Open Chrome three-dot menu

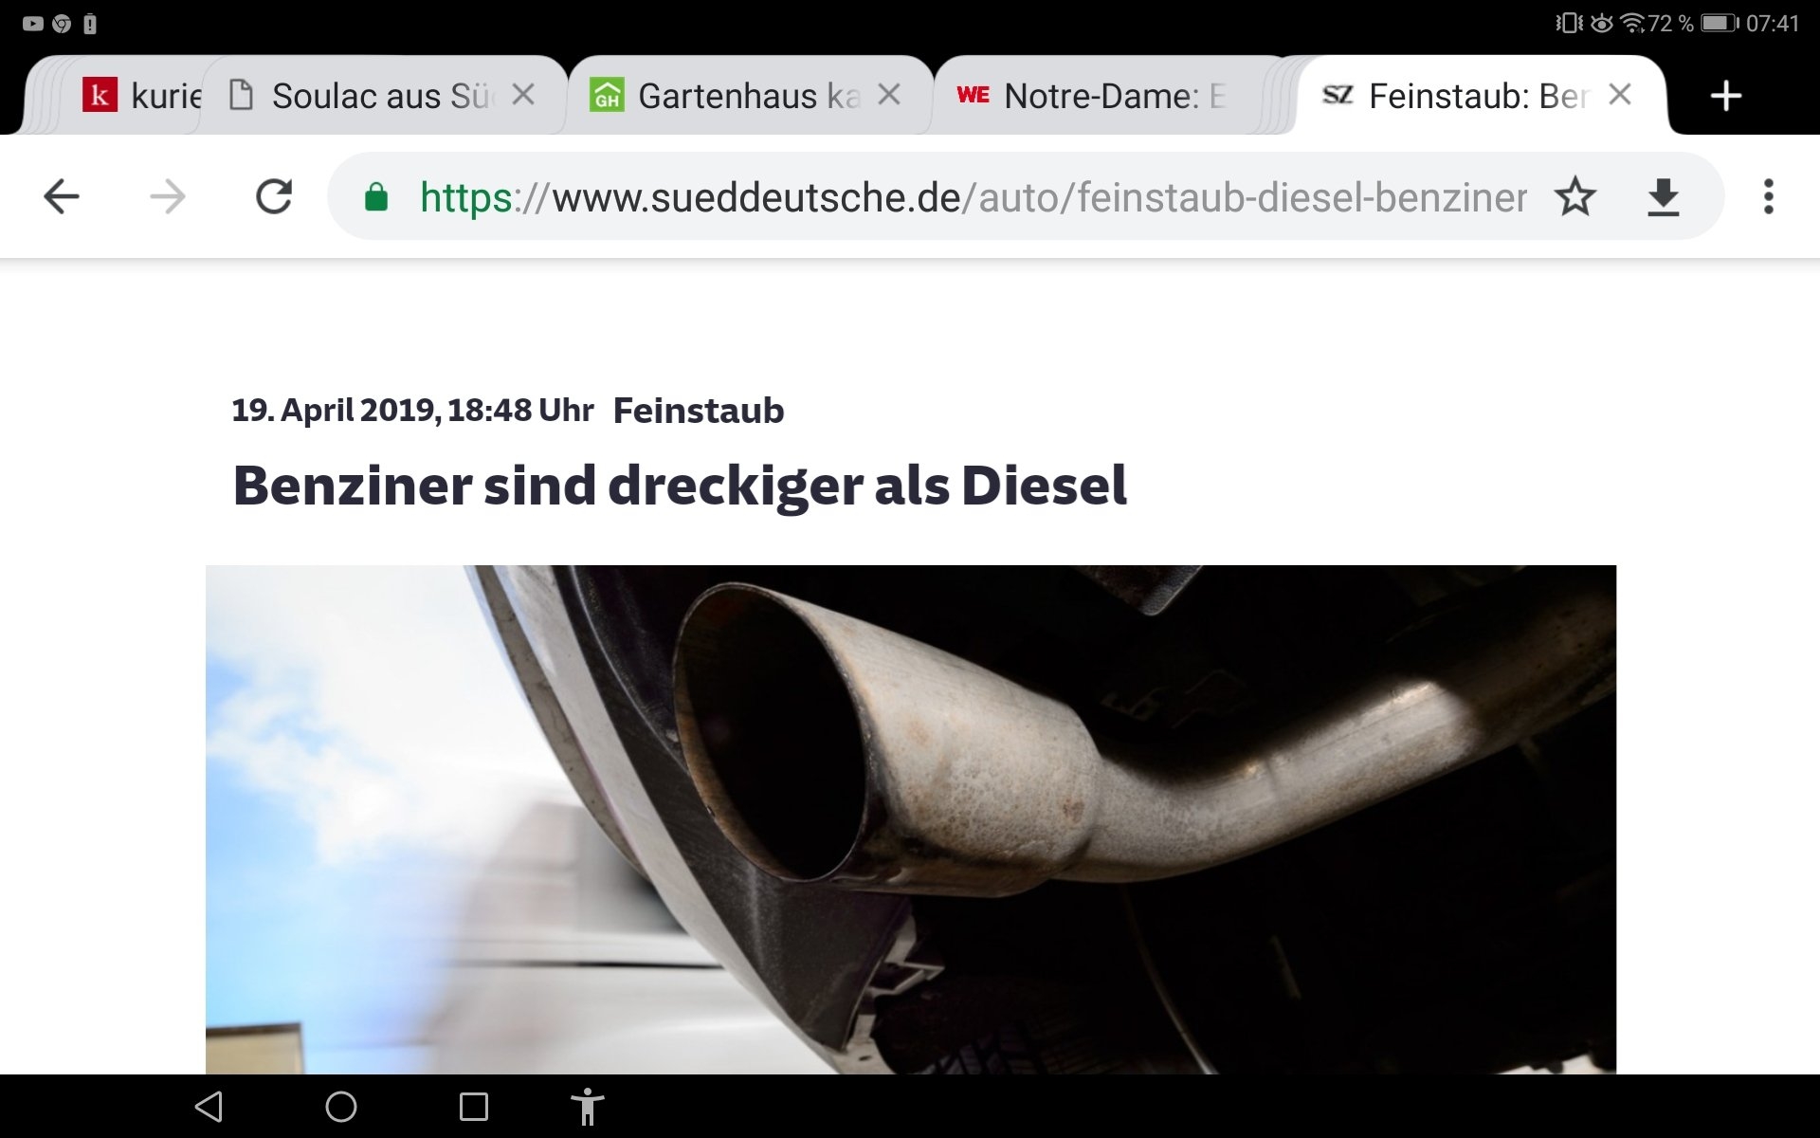click(x=1768, y=197)
